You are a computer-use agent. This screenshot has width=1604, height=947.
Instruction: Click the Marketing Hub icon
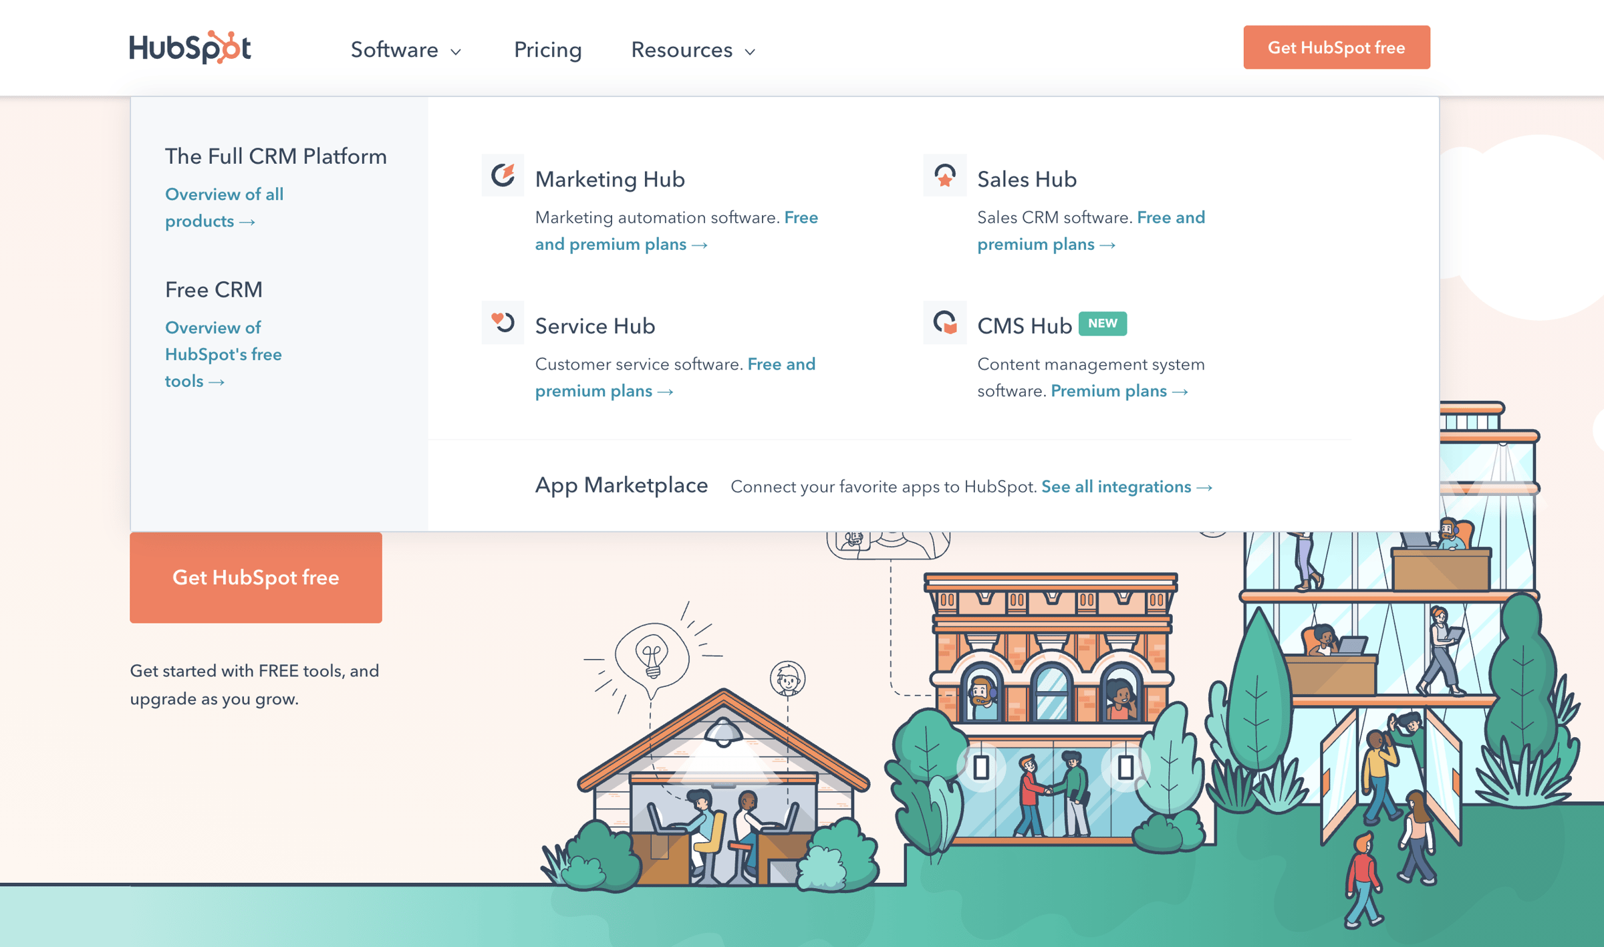click(x=503, y=176)
